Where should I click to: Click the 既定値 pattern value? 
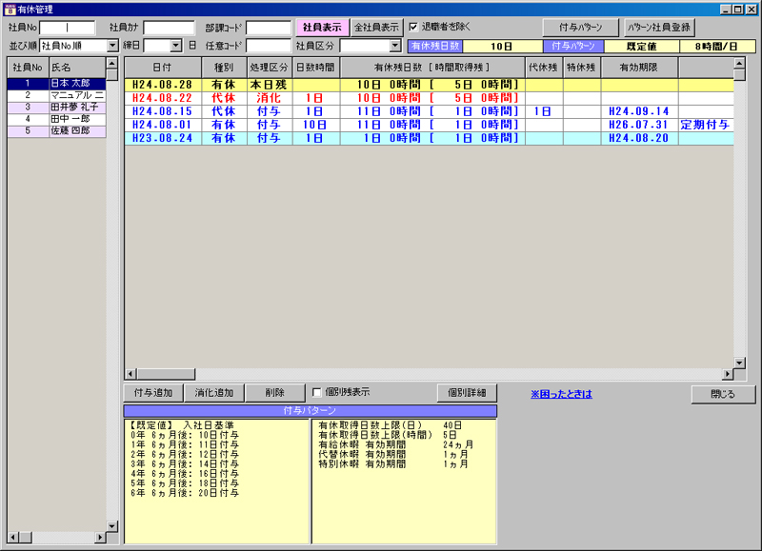pos(641,46)
